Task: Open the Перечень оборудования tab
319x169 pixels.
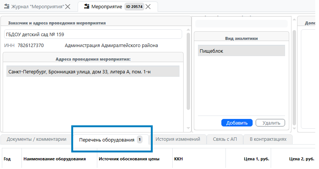Action: point(107,140)
